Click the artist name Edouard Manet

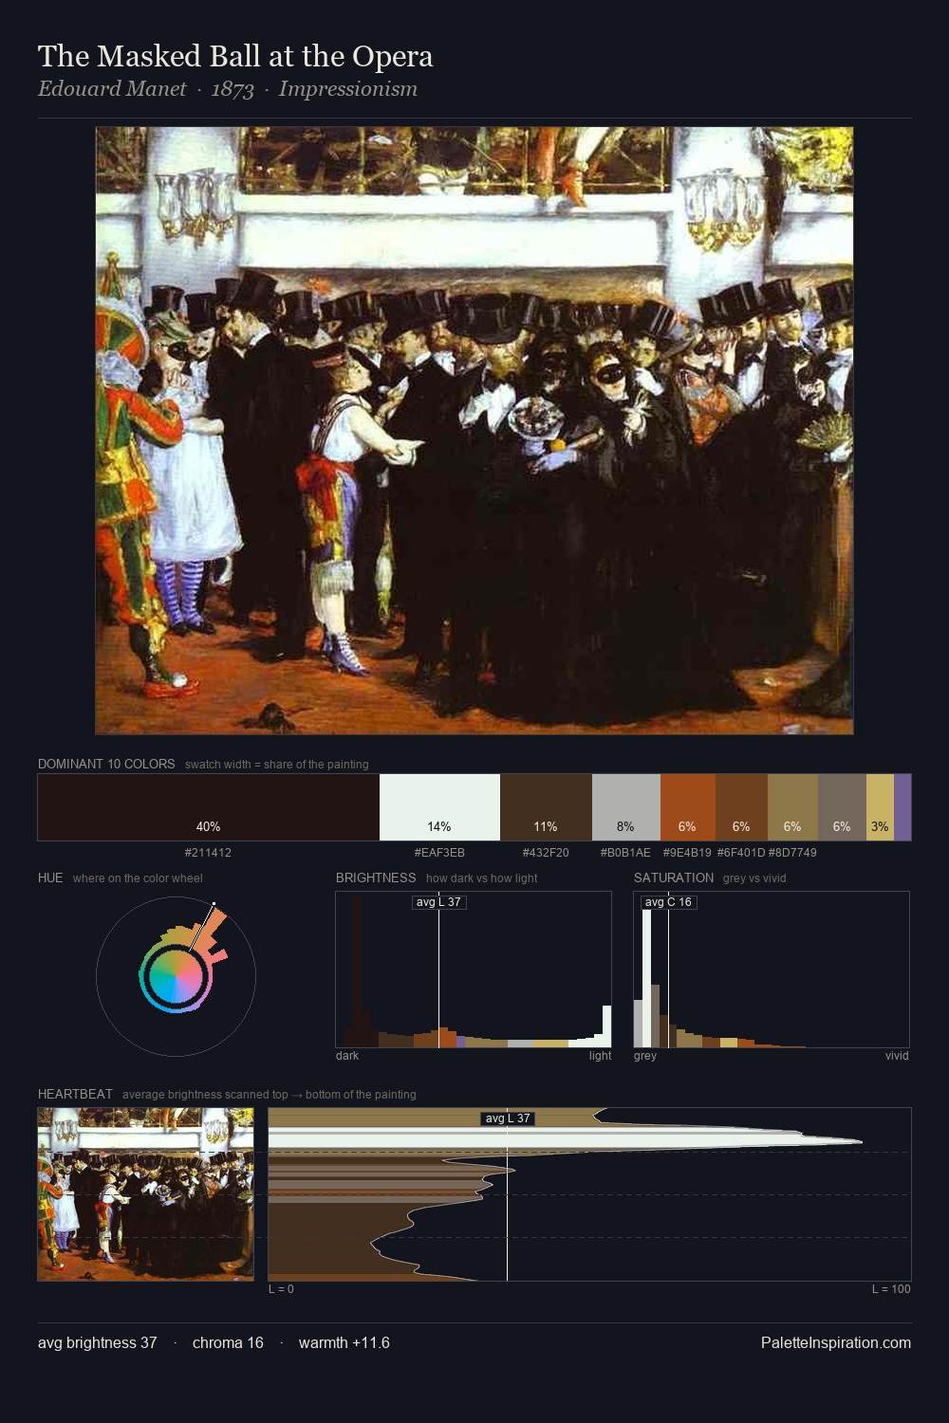pos(112,89)
